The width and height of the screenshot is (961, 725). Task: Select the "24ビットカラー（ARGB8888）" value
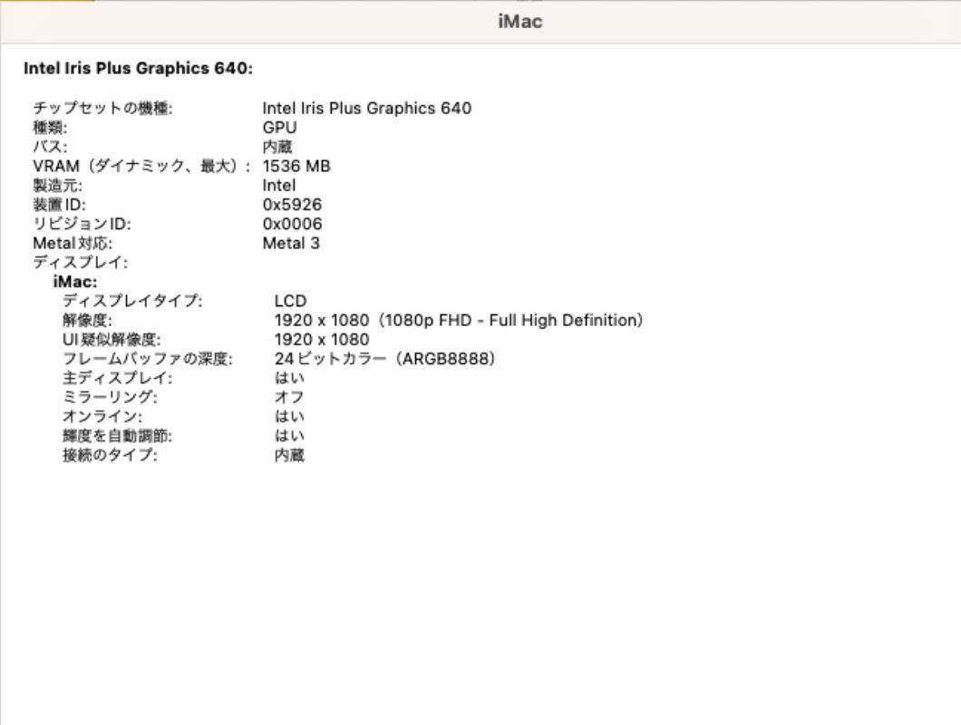point(385,359)
